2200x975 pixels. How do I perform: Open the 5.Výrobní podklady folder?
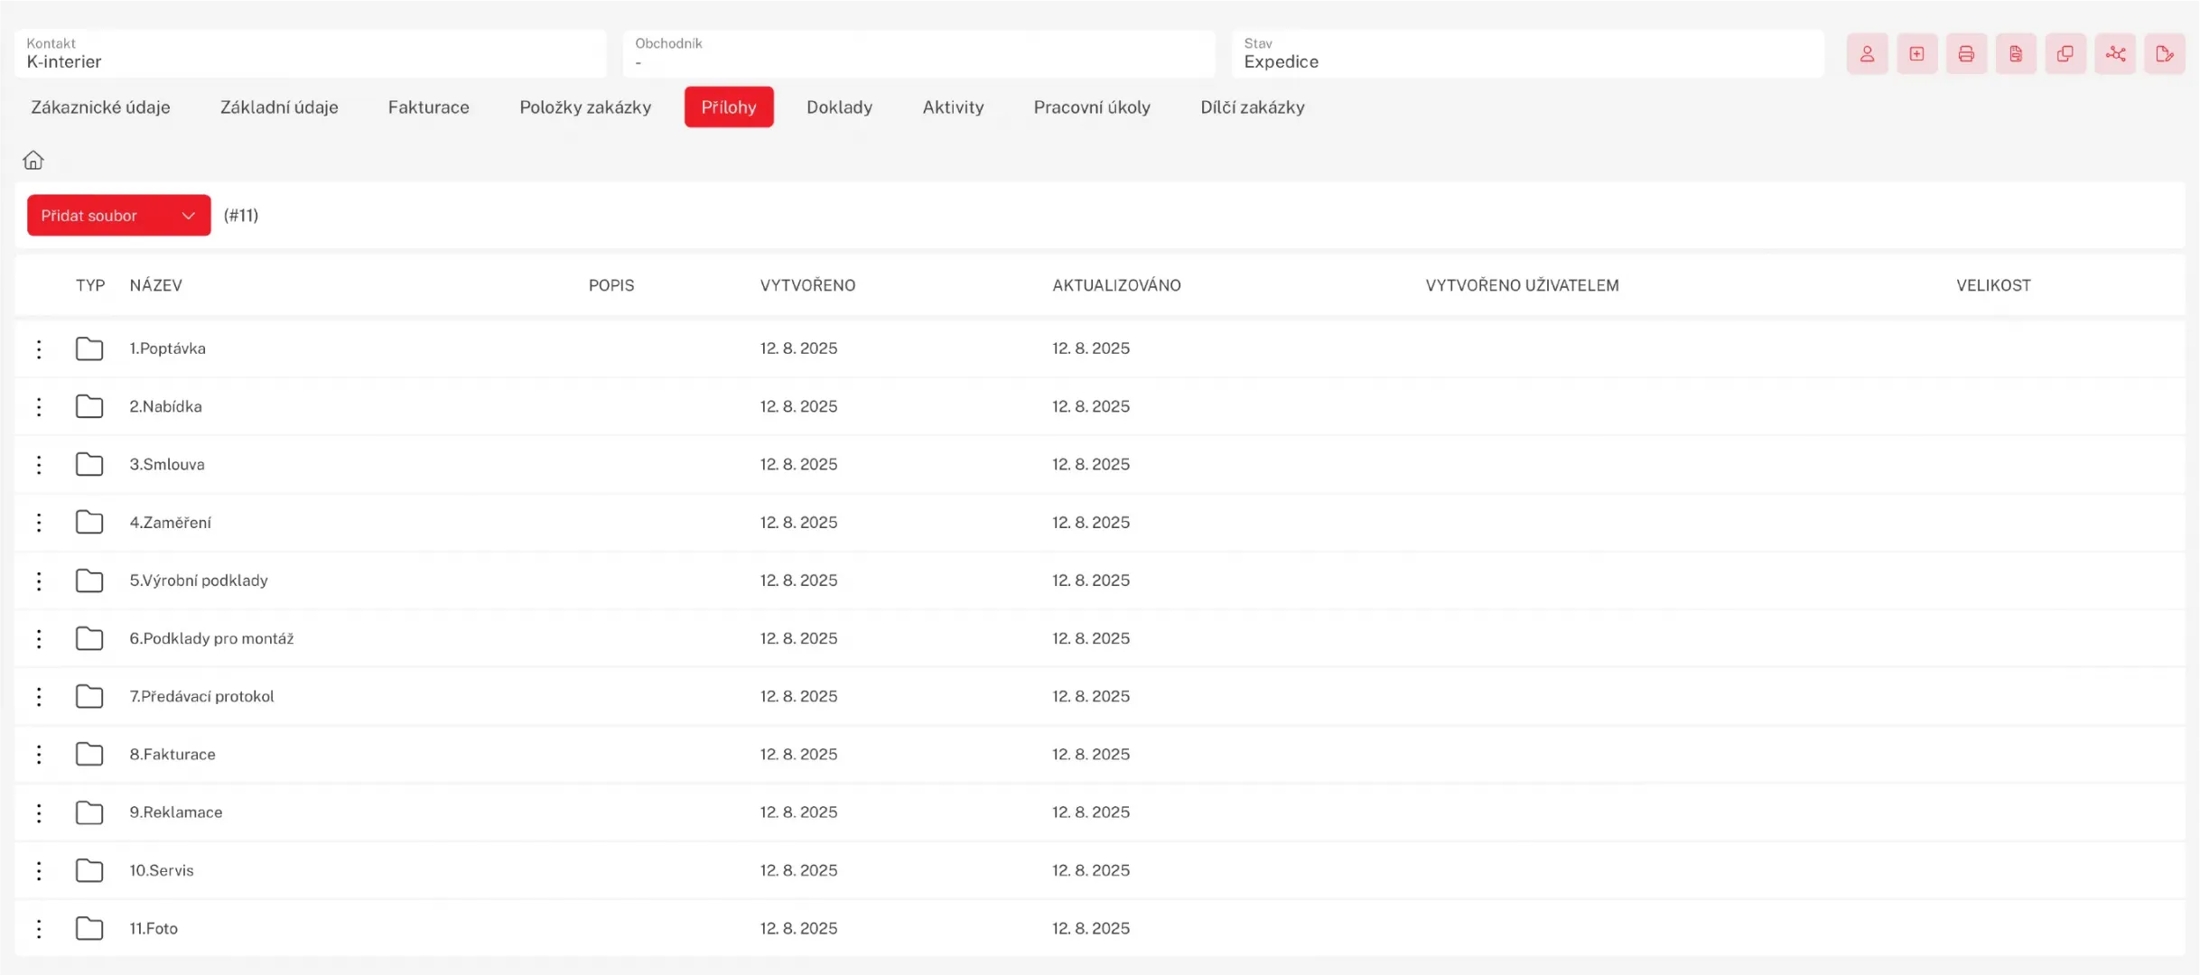point(199,580)
